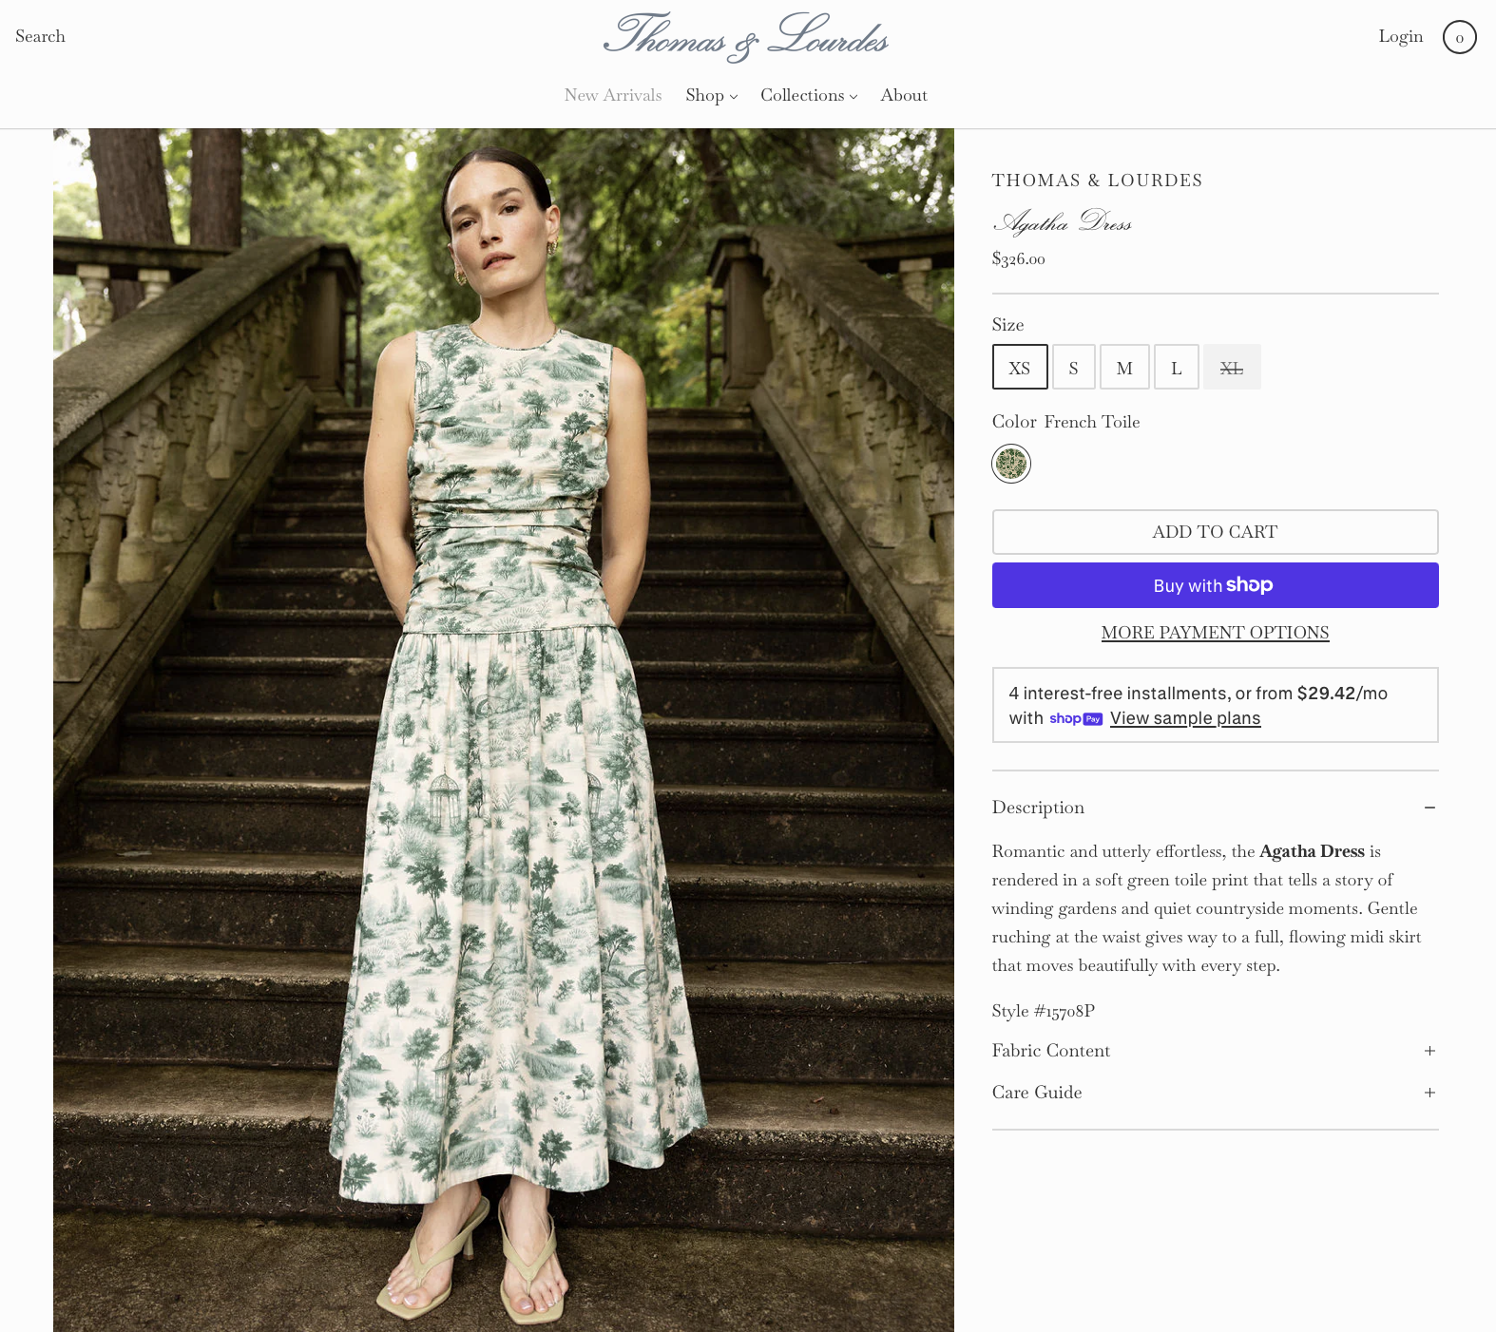Screen dimensions: 1496x1332
Task: Select size S
Action: tap(1074, 367)
